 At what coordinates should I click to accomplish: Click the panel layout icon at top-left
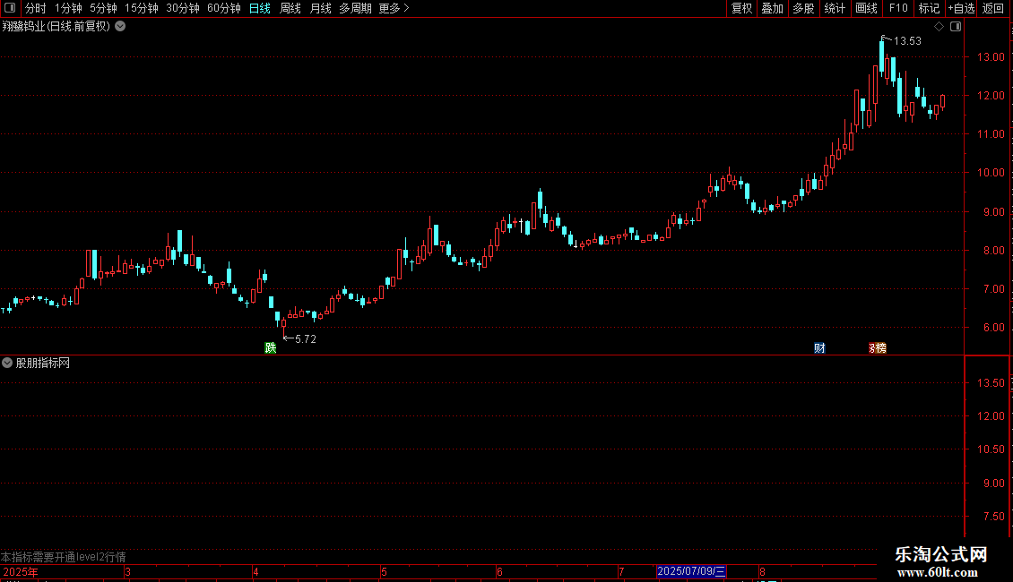(10, 8)
